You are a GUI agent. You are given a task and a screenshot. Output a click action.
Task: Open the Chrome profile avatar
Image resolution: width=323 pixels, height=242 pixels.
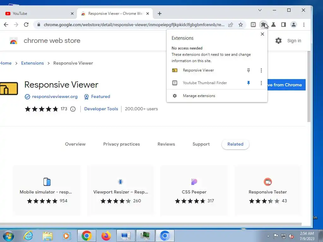click(x=294, y=25)
